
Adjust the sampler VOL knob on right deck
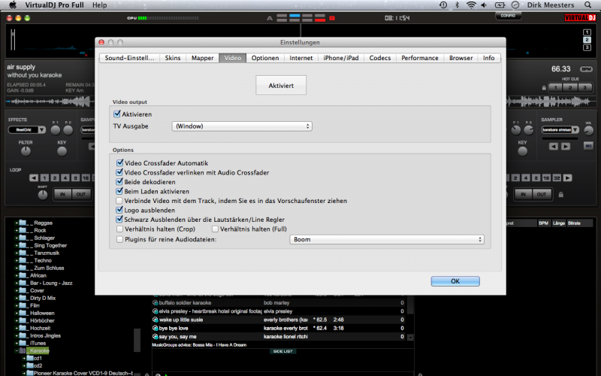(588, 130)
